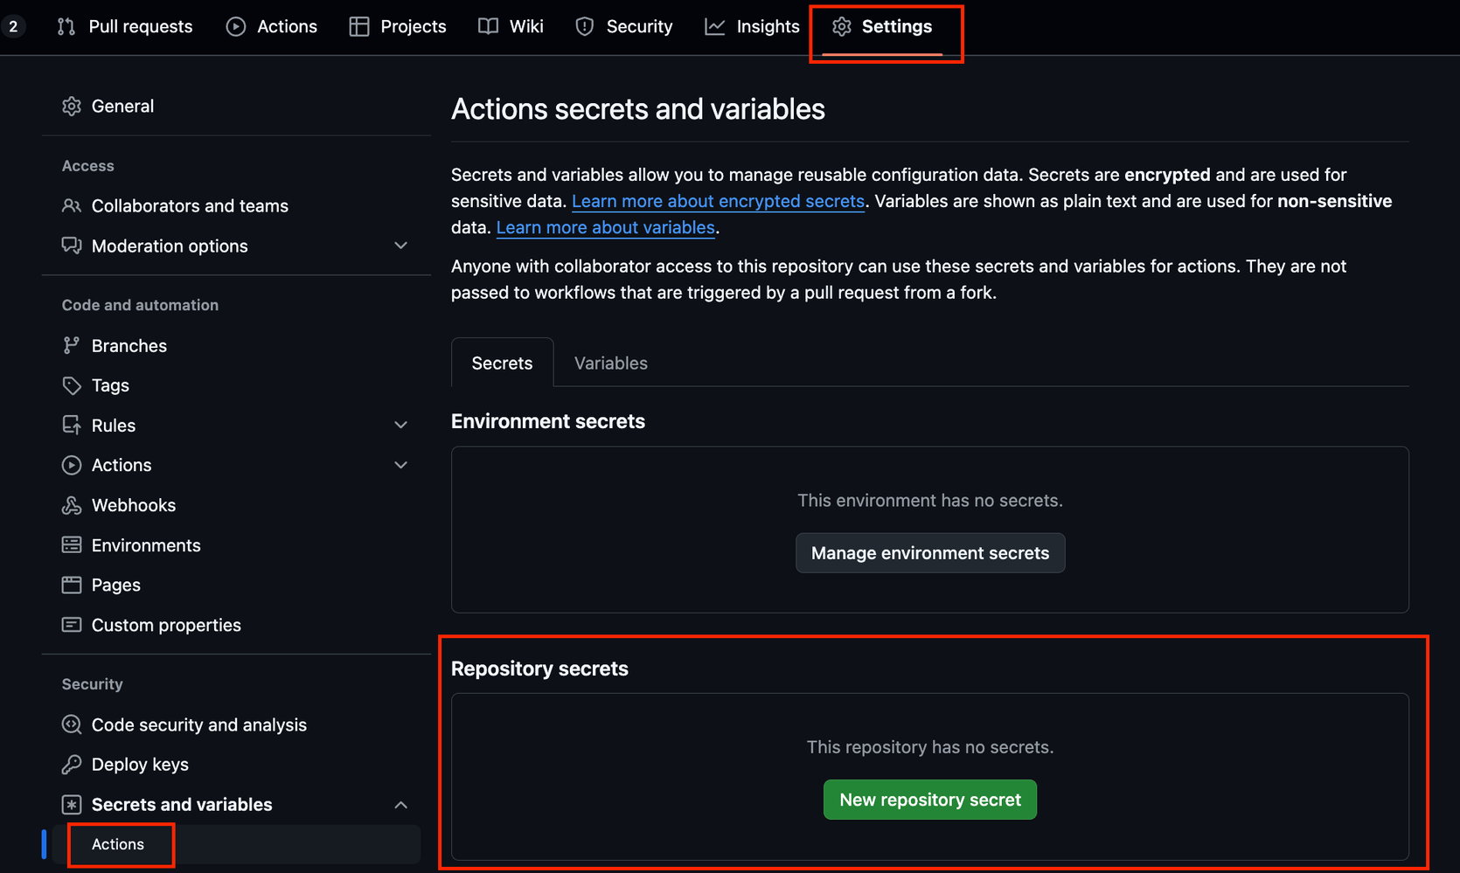
Task: Expand the Rules section chevron
Action: click(401, 425)
